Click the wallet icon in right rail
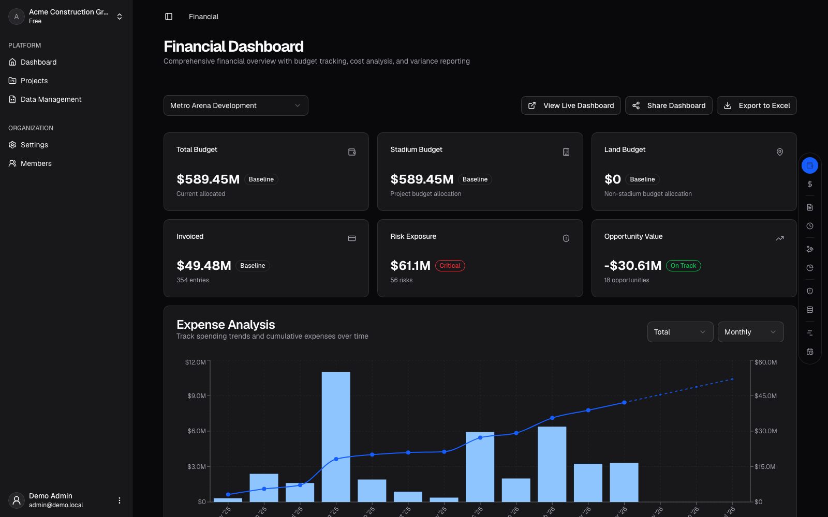 (810, 165)
